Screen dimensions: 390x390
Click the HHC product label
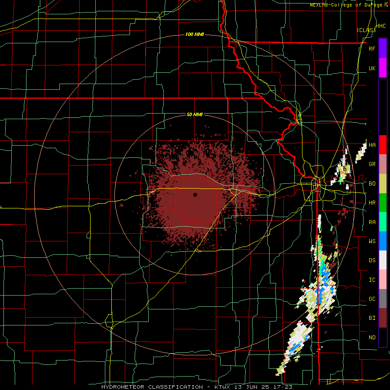coord(381,26)
